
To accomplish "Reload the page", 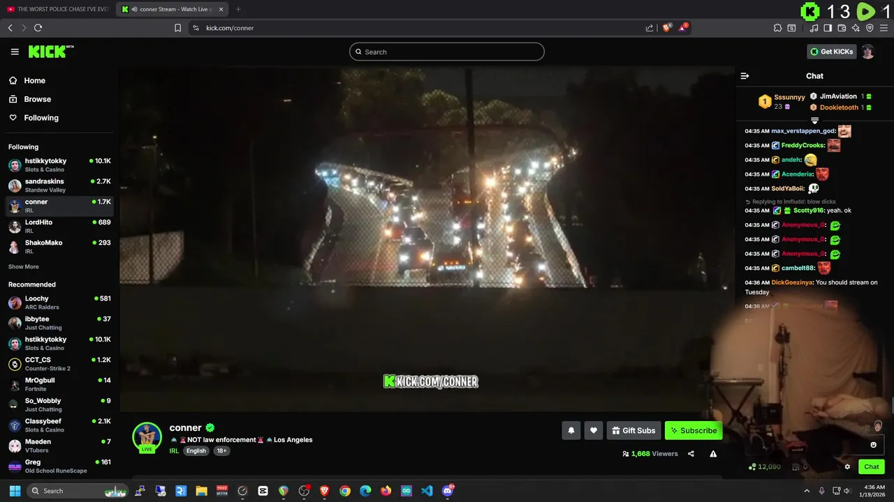I will click(x=38, y=28).
